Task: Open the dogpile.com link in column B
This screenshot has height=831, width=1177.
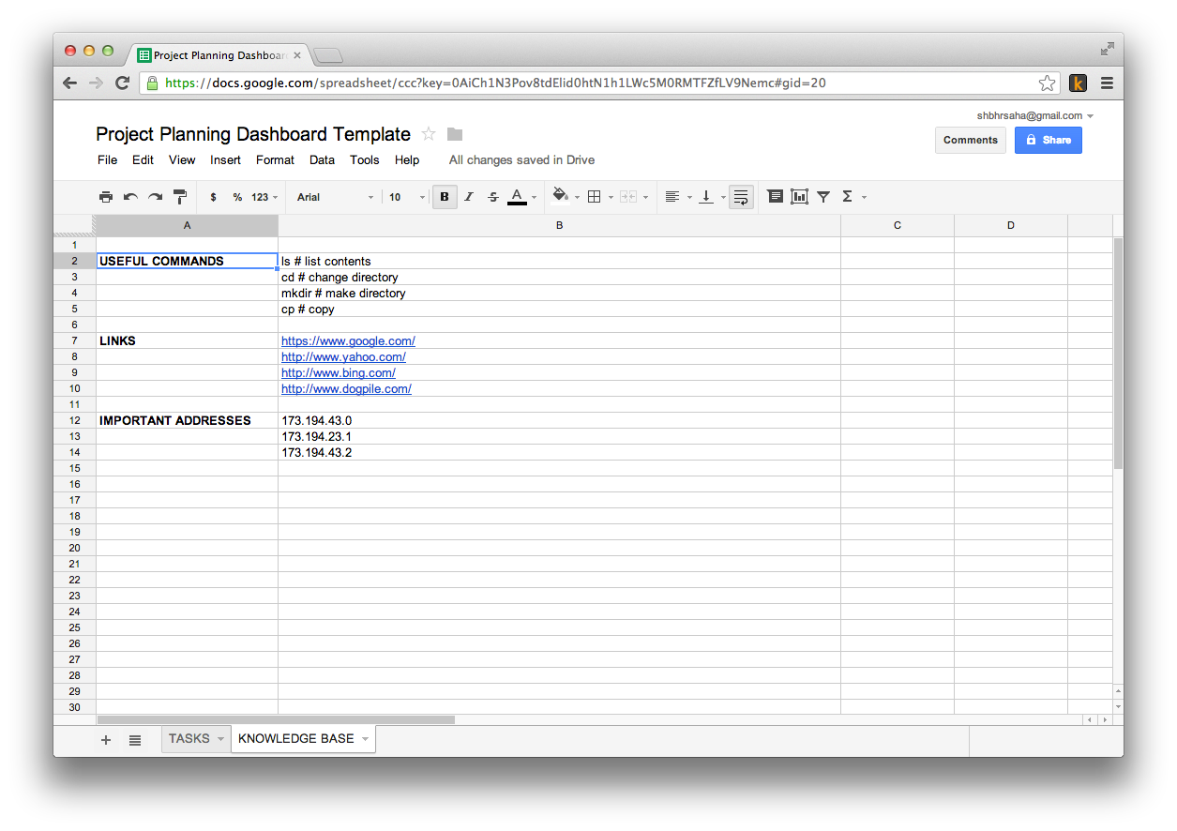Action: (x=346, y=389)
